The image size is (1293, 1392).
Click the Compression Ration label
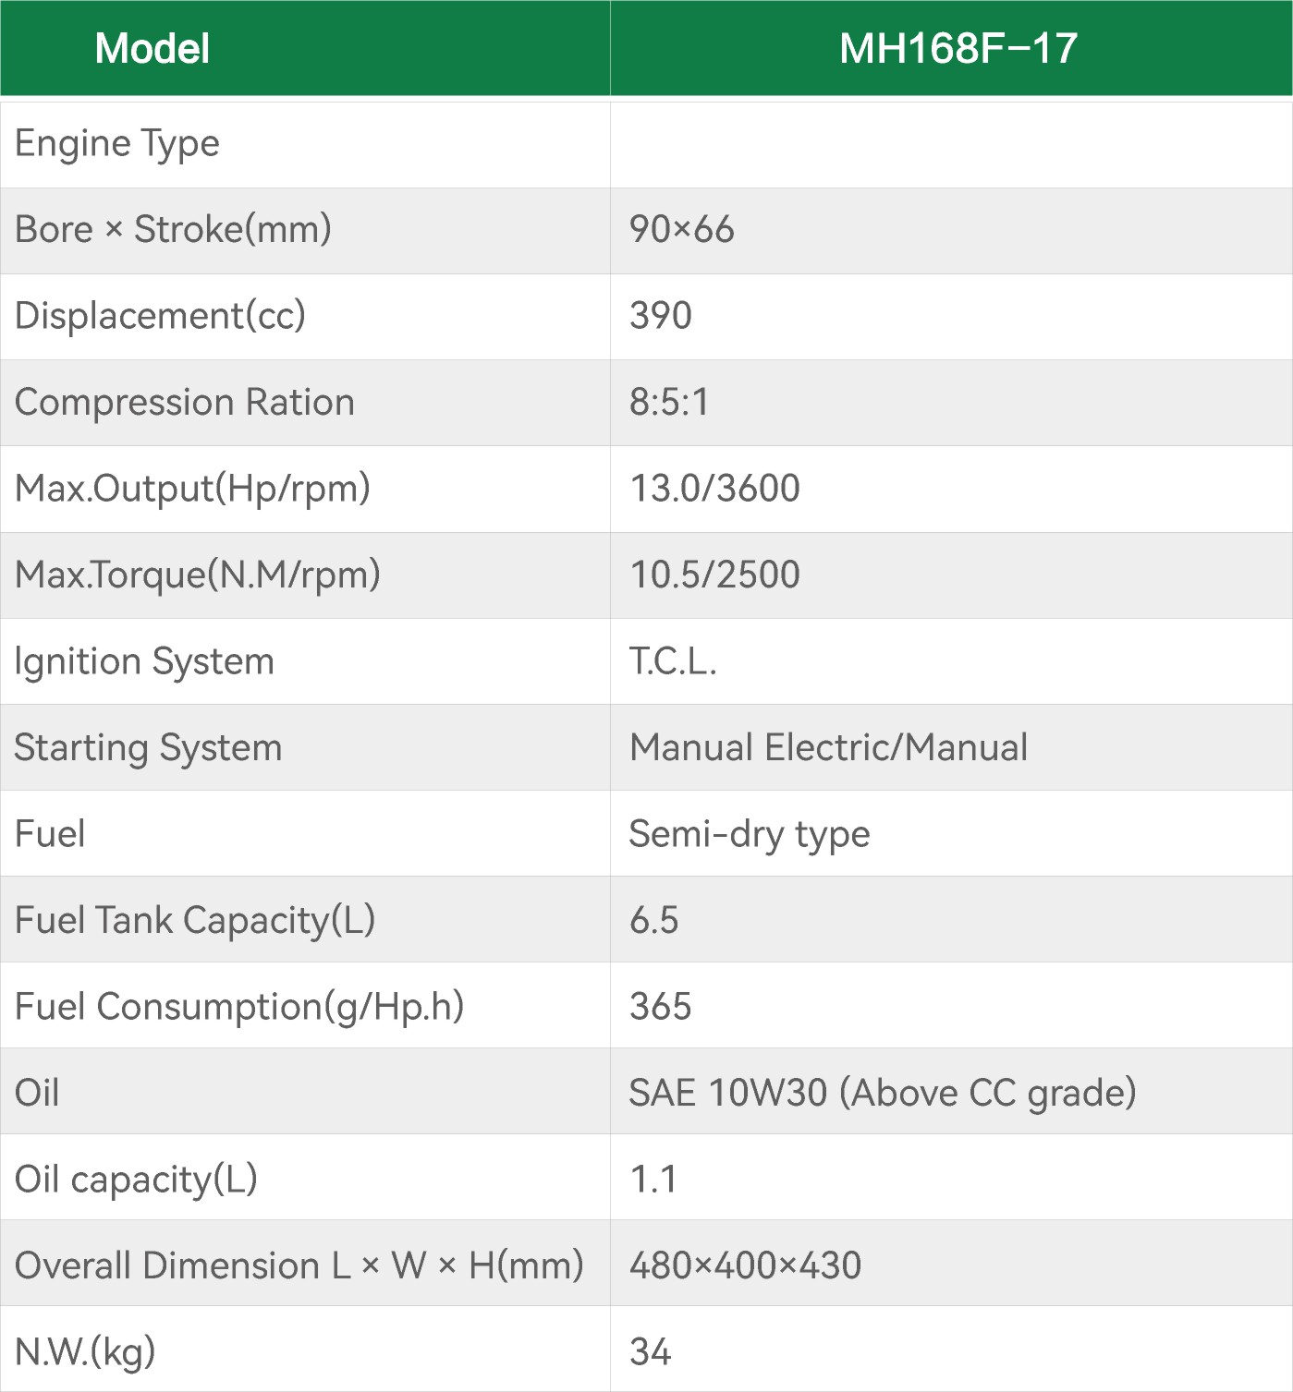(x=184, y=403)
